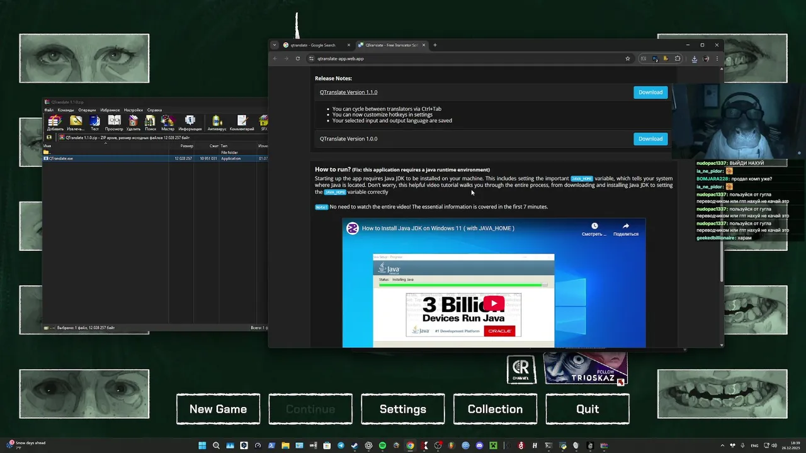
Task: Download QTranslate Version 1.1.0
Action: [650, 92]
